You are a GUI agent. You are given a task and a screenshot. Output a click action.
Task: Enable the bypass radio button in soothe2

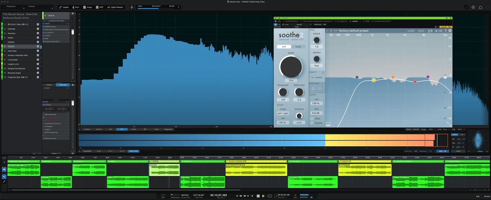[x=312, y=123]
